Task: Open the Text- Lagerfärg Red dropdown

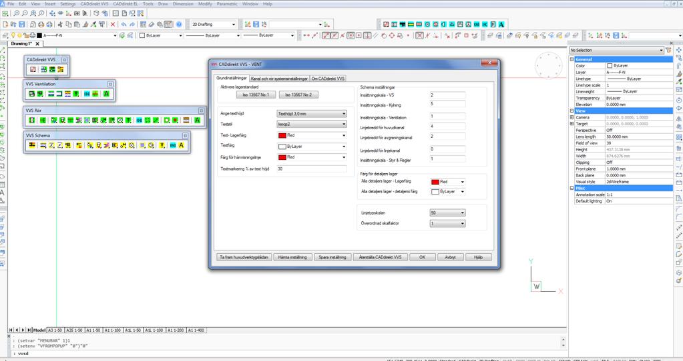Action: tap(312, 135)
